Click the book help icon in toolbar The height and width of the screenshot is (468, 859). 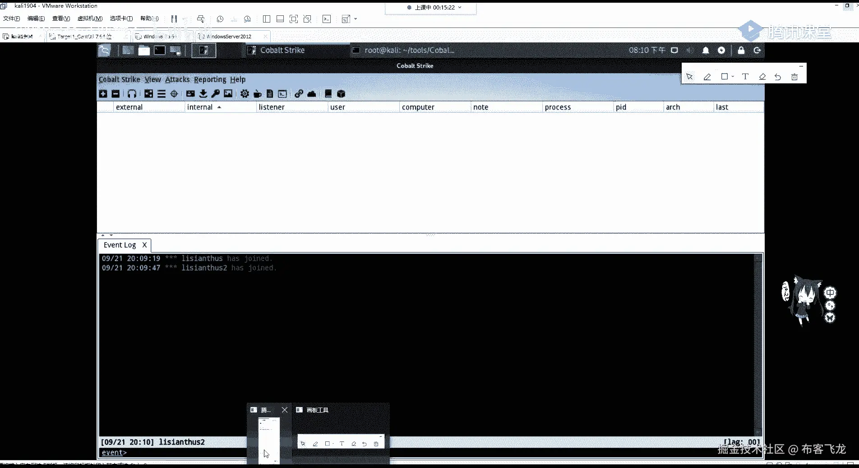coord(328,94)
